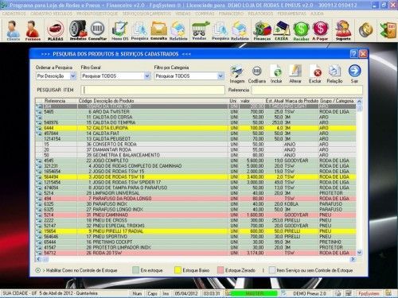Viewport: 398px width, 298px height.
Task: Select the JOGO DE RODAS TSW 18 row
Action: coord(196,176)
